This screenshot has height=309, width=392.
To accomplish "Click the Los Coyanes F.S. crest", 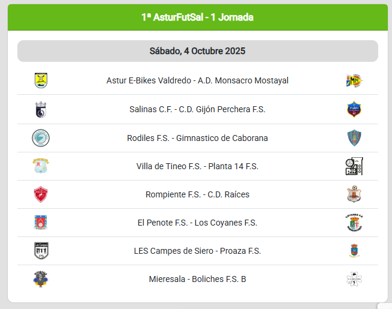I will tap(354, 223).
